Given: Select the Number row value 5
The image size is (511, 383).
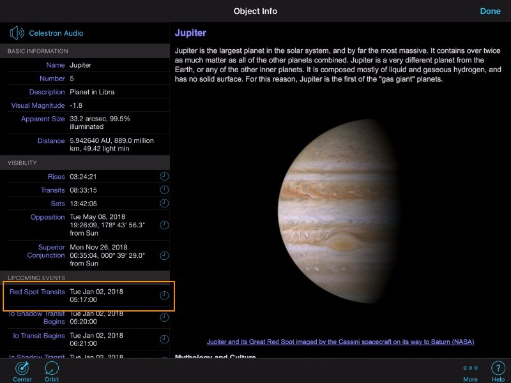Looking at the screenshot, I should tap(72, 79).
